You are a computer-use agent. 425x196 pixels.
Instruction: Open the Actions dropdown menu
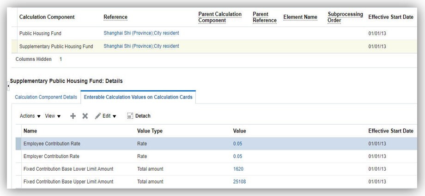coord(30,116)
